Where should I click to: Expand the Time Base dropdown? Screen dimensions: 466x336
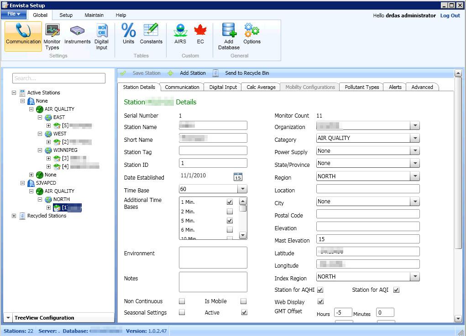click(x=242, y=189)
